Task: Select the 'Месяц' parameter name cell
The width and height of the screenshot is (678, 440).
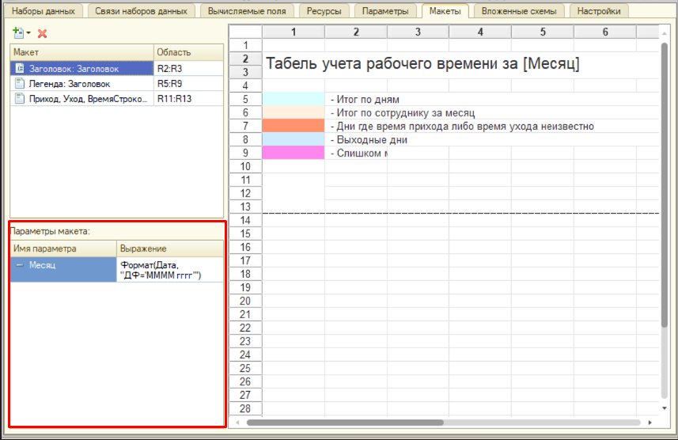Action: point(63,270)
